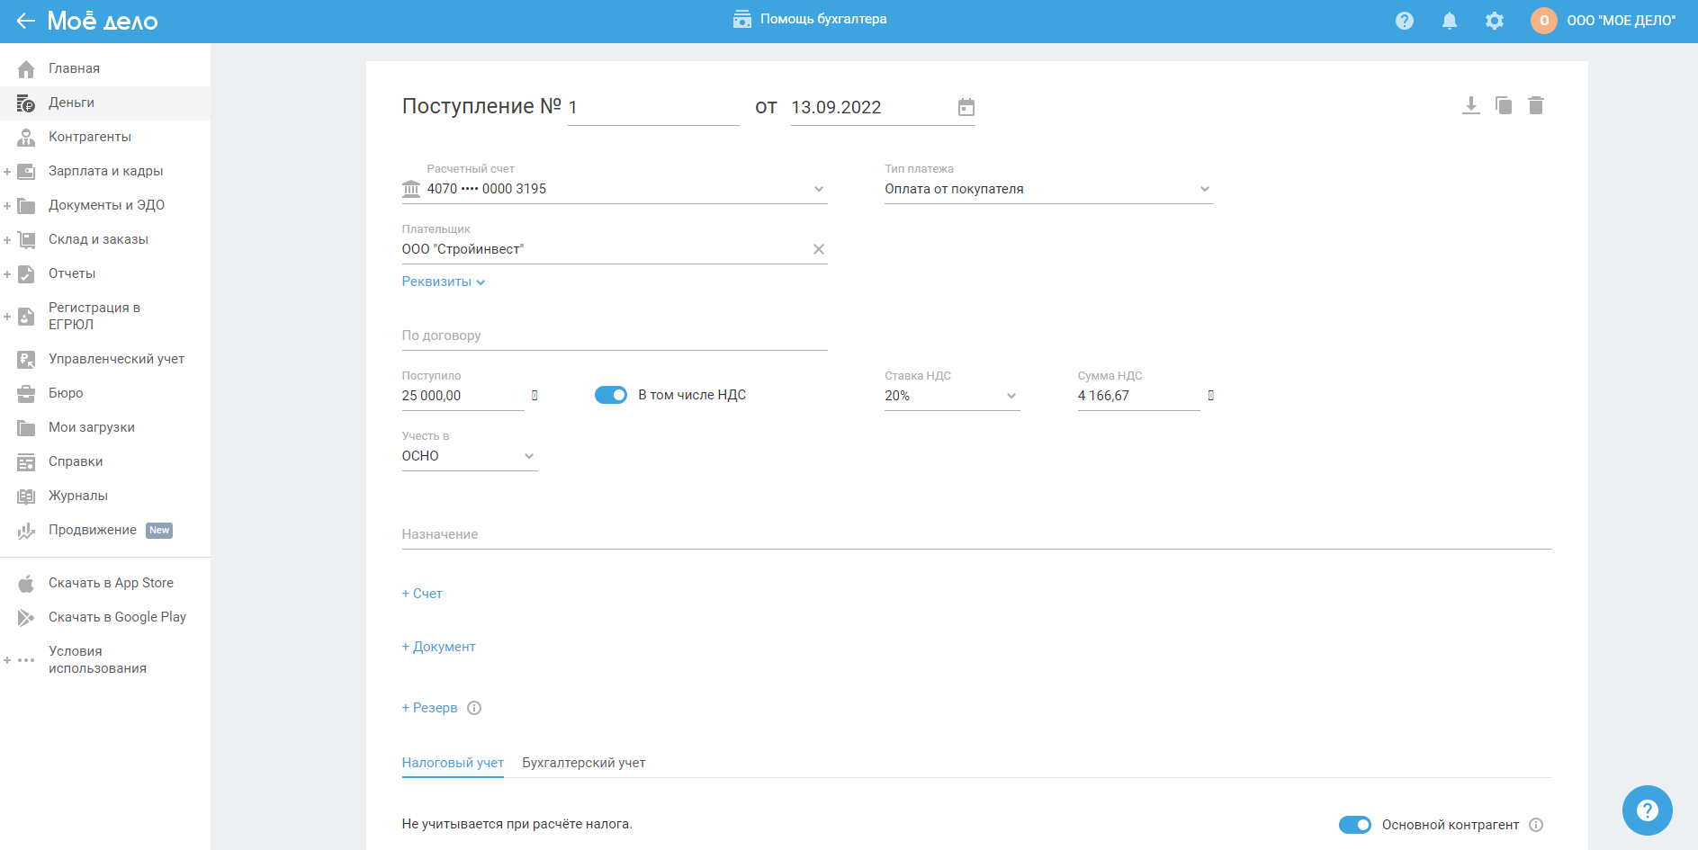The height and width of the screenshot is (850, 1698).
Task: Toggle the 'В том числе НДС' switch
Action: coord(611,395)
